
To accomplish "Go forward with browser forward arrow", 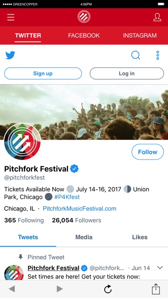I will coord(60,289).
